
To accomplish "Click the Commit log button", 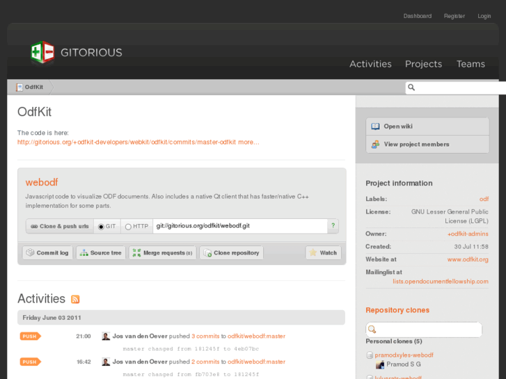I will (x=47, y=253).
